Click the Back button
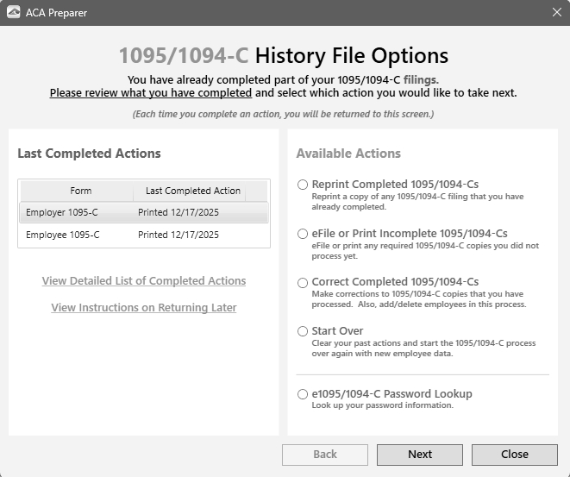570x477 pixels. pyautogui.click(x=325, y=455)
